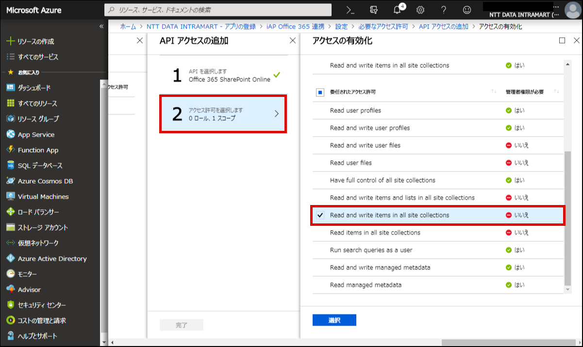This screenshot has height=347, width=583.
Task: Select Read managed metadata row
Action: pos(437,285)
